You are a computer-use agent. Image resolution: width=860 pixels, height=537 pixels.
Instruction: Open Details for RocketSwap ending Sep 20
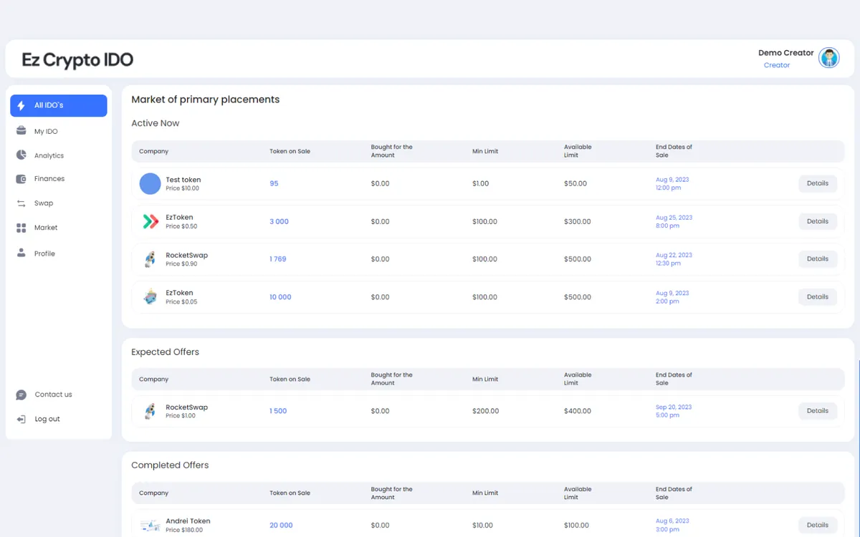pos(818,411)
